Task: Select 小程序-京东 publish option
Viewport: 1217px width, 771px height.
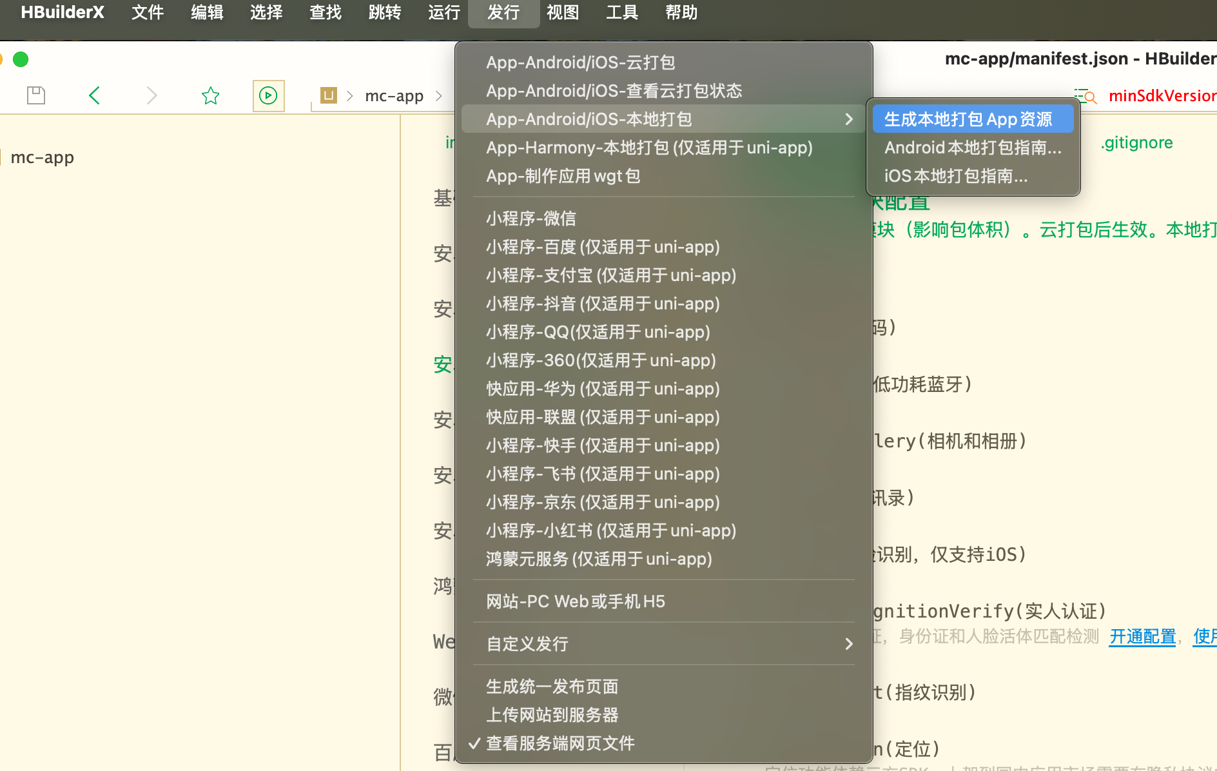Action: pos(663,502)
